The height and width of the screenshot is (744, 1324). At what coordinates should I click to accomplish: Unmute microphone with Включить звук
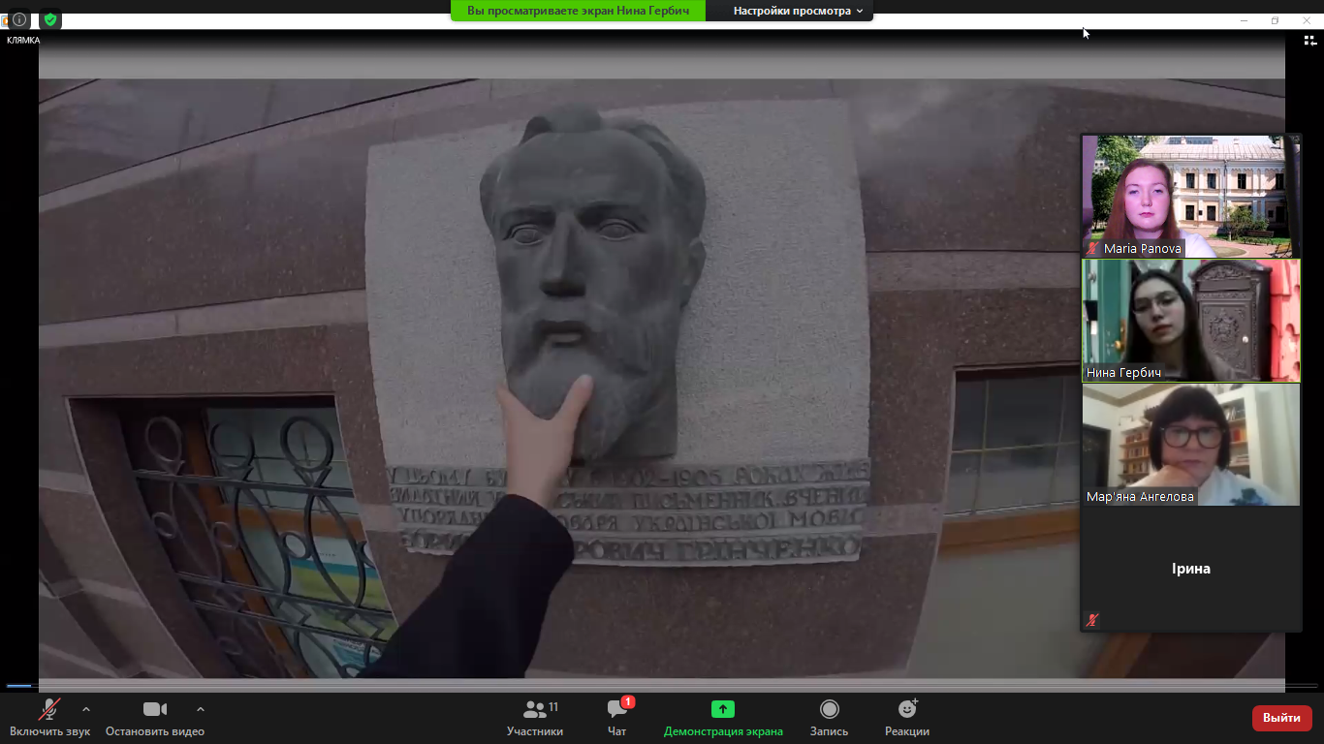coord(49,718)
